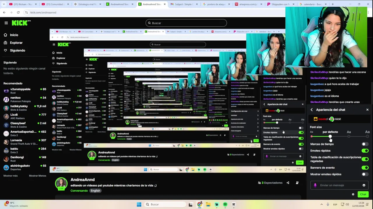373x209 pixels.
Task: Click the share stream icon
Action: coord(288,183)
